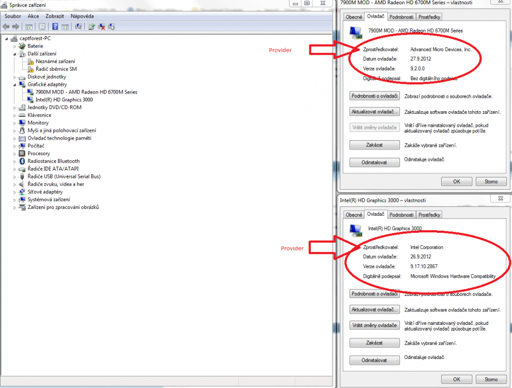The height and width of the screenshot is (388, 512).
Task: Click the display adapter icon in AMD properties
Action: tap(356, 32)
